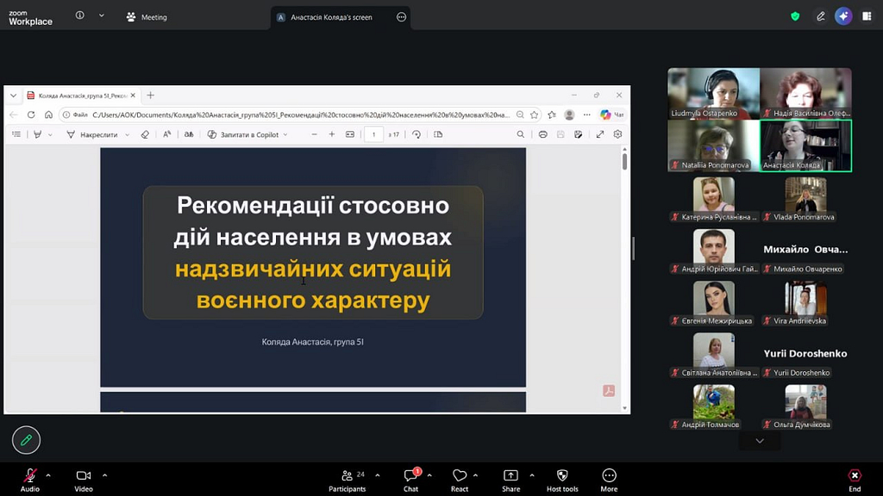Screen dimensions: 883x496
Task: Go to browser home page
Action: click(48, 115)
